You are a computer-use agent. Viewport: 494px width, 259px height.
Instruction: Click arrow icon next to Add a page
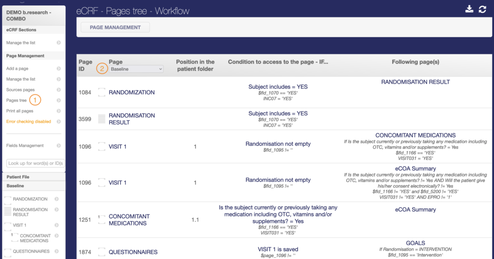[58, 69]
